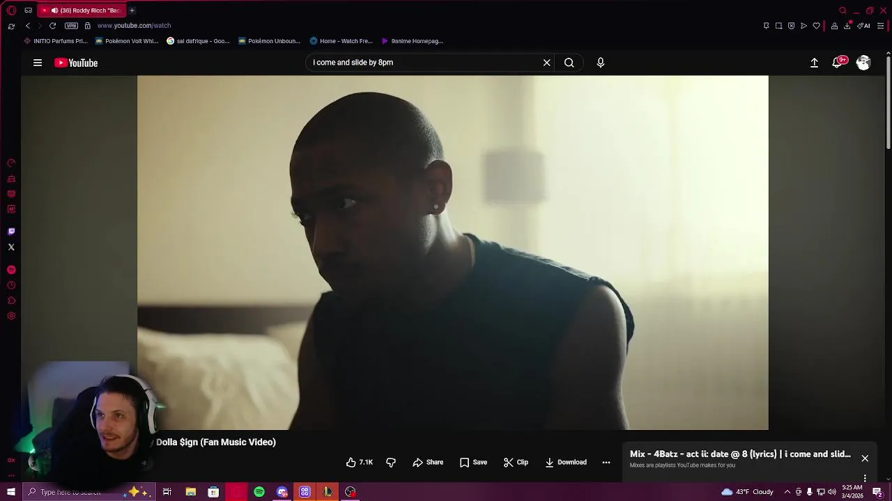Screen dimensions: 892x501
Task: Go forward to the next page
Action: (x=40, y=26)
